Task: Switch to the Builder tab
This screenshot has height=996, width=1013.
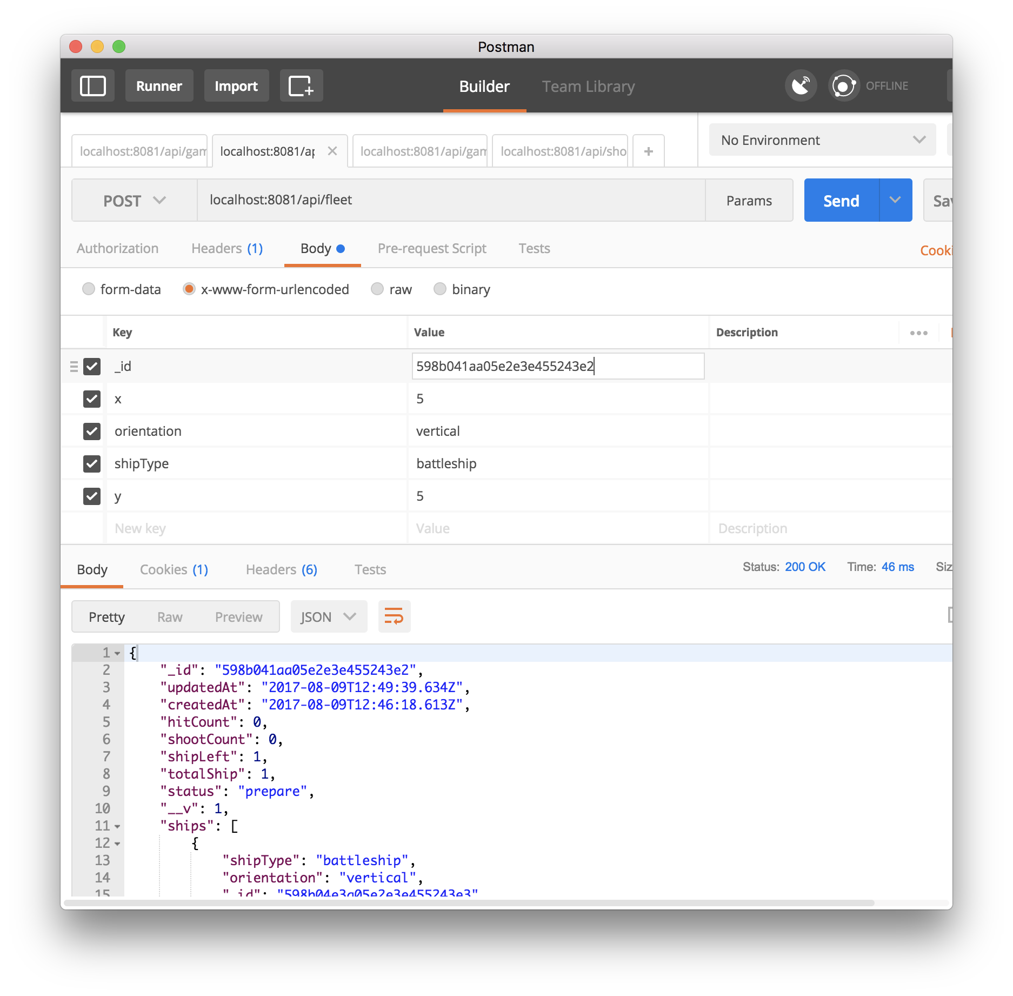Action: 484,87
